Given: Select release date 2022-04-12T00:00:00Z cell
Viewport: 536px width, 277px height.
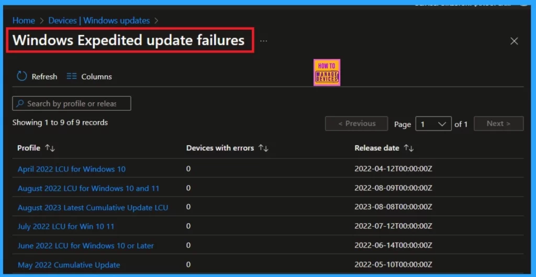Looking at the screenshot, I should [x=394, y=169].
